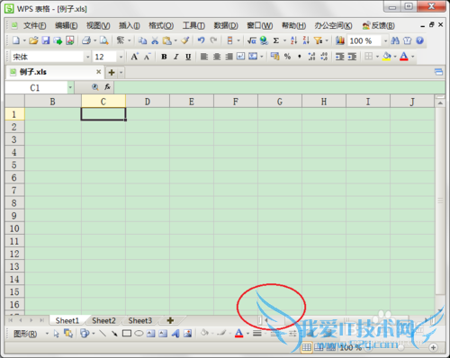Toggle wrap text in cell

240,56
